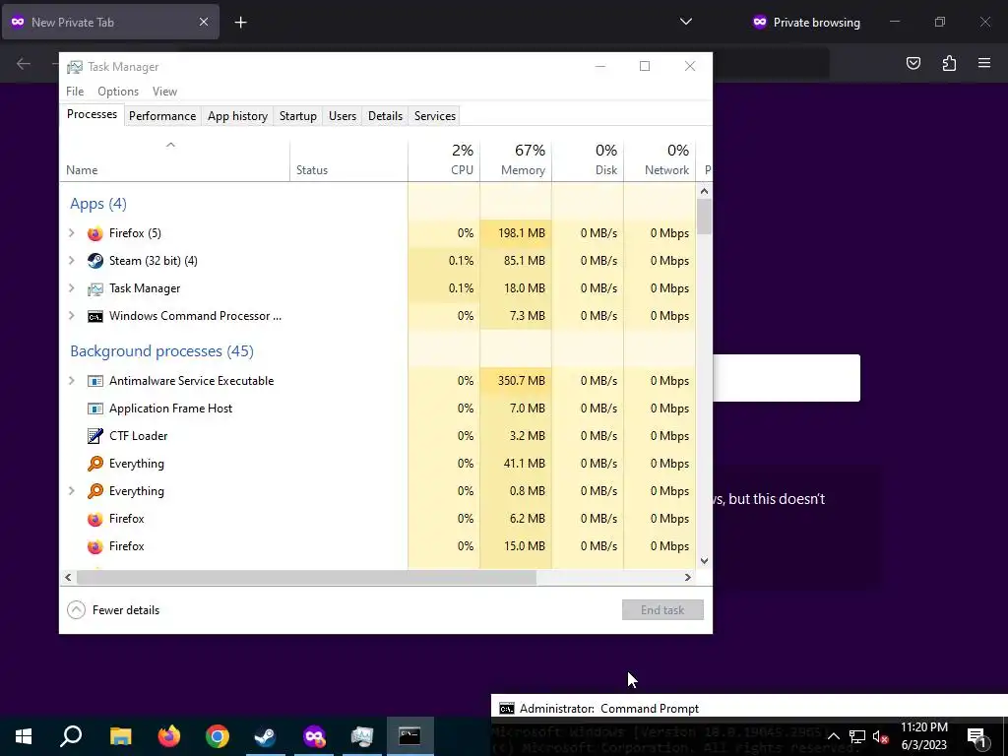This screenshot has width=1008, height=756.
Task: Switch to the Services tab
Action: (434, 116)
